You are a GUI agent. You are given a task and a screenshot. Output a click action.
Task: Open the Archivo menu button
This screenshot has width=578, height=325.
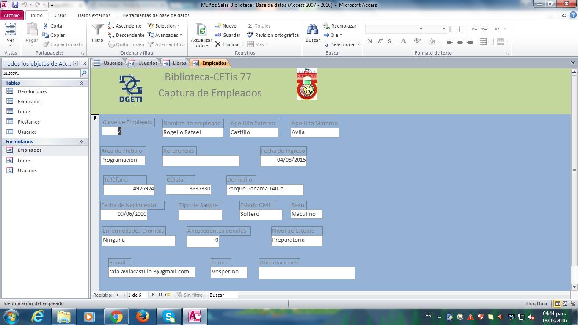[12, 15]
